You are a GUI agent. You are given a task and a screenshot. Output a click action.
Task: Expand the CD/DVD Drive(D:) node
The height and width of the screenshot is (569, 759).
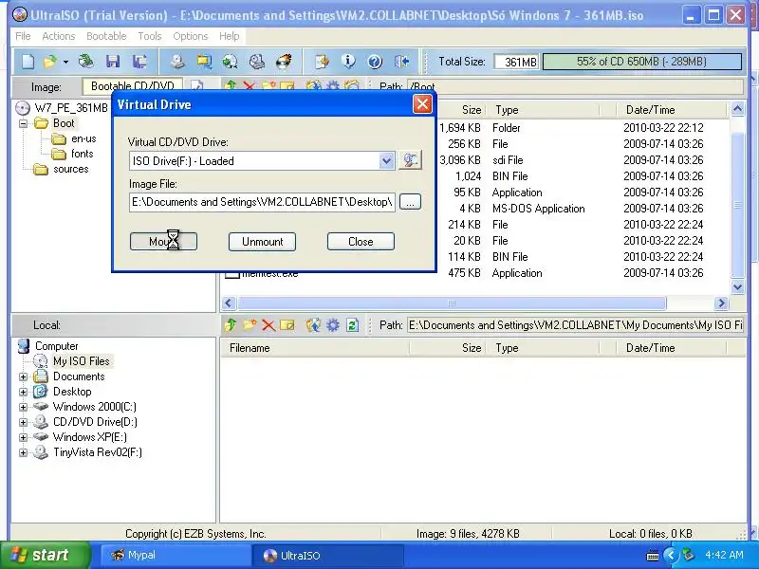[x=23, y=422]
